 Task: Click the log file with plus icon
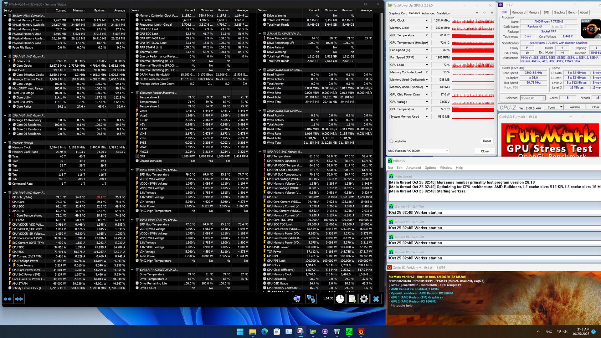click(x=352, y=299)
